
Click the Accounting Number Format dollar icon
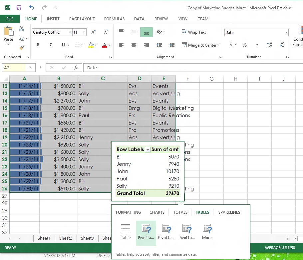tap(230, 45)
